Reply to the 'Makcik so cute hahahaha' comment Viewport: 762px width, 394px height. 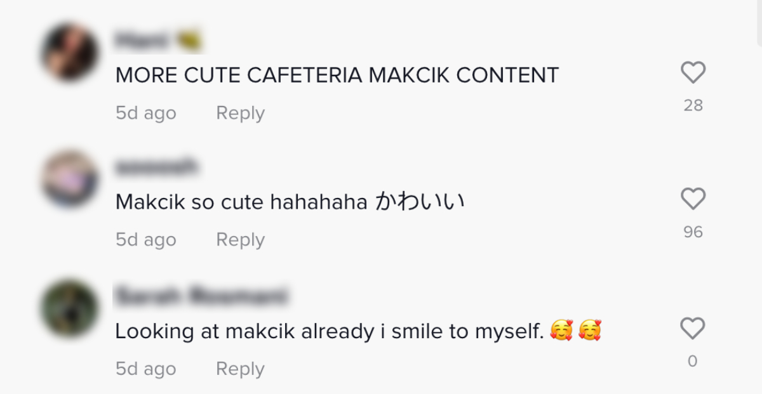(x=240, y=240)
